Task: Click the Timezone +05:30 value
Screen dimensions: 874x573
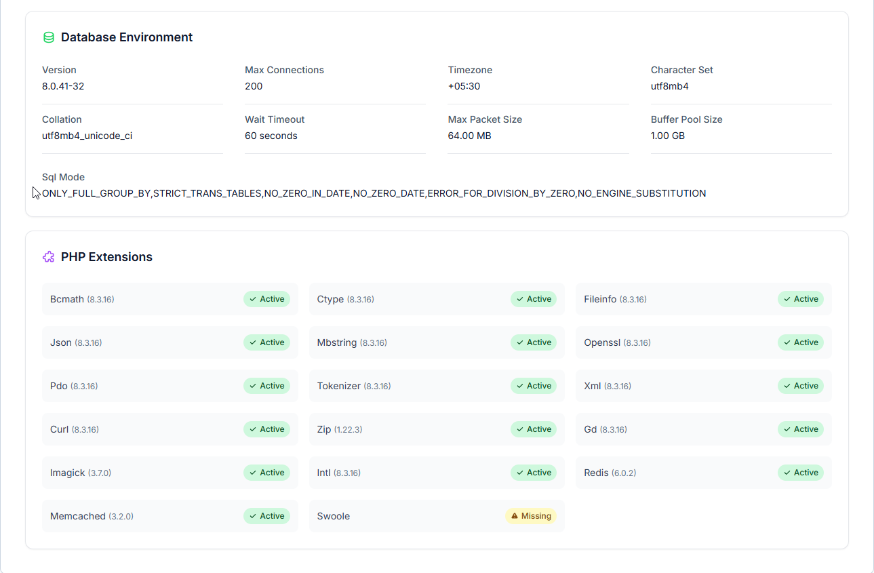Action: [464, 86]
